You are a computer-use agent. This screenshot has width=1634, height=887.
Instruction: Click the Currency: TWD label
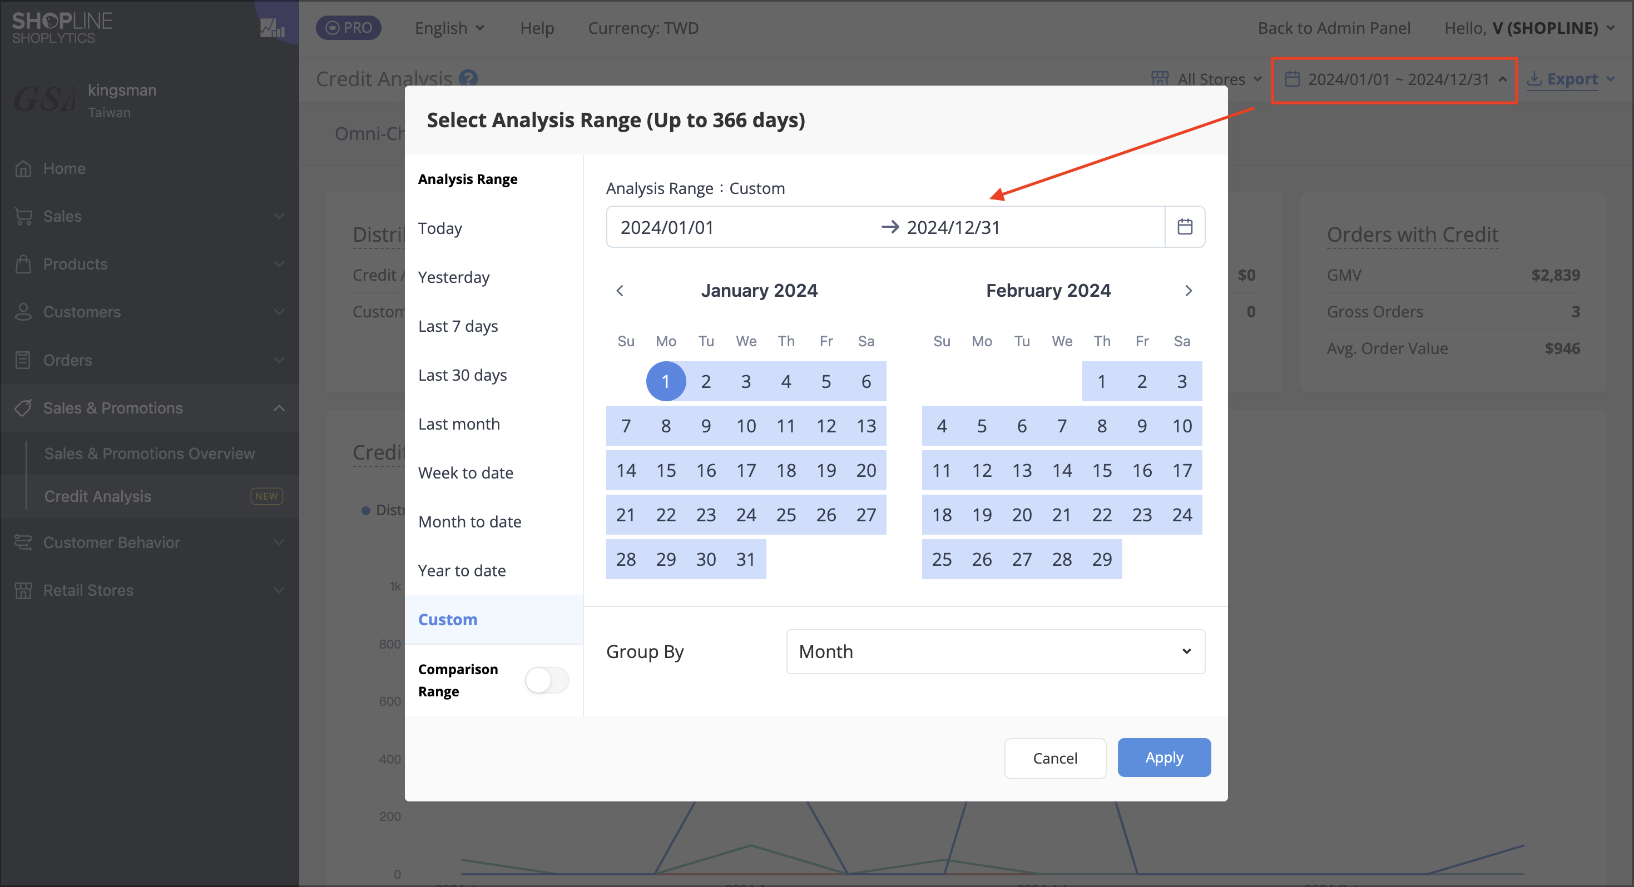click(x=642, y=28)
